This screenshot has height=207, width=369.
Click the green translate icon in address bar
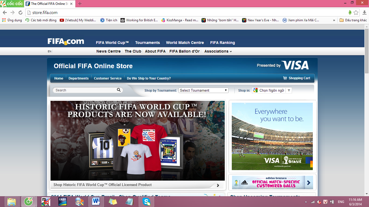350,12
